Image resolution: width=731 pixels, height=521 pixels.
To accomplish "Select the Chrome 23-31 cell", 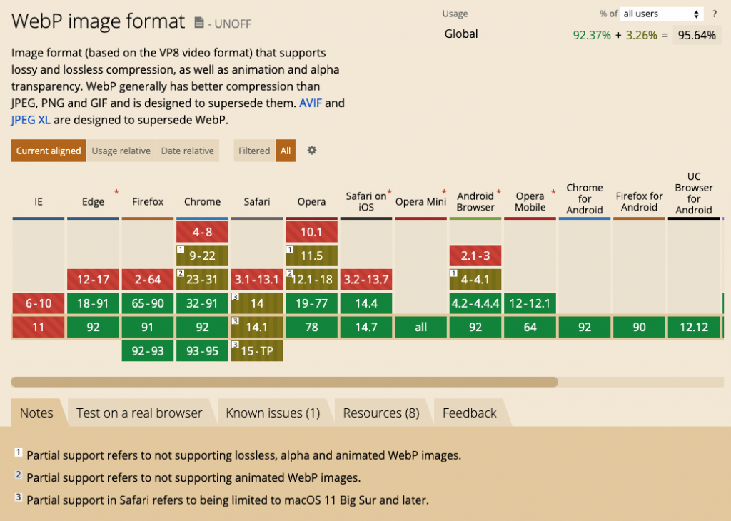I will pos(202,280).
